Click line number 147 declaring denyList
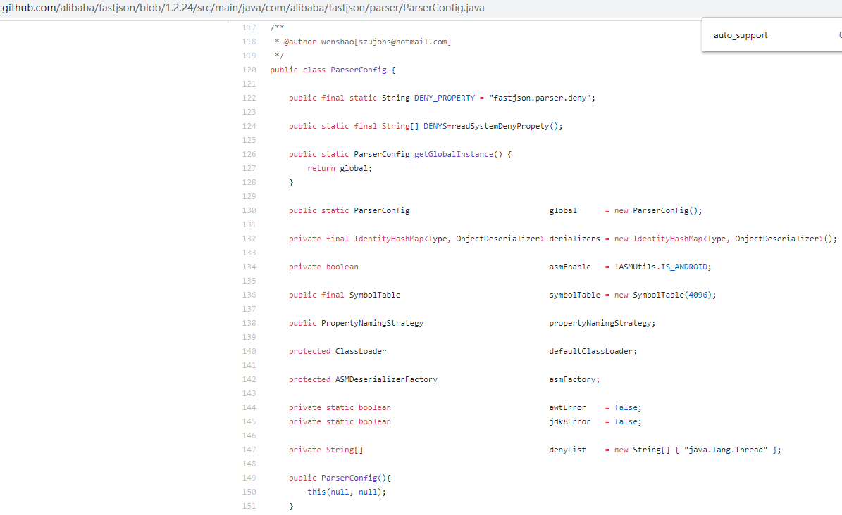The width and height of the screenshot is (842, 515). coord(249,450)
